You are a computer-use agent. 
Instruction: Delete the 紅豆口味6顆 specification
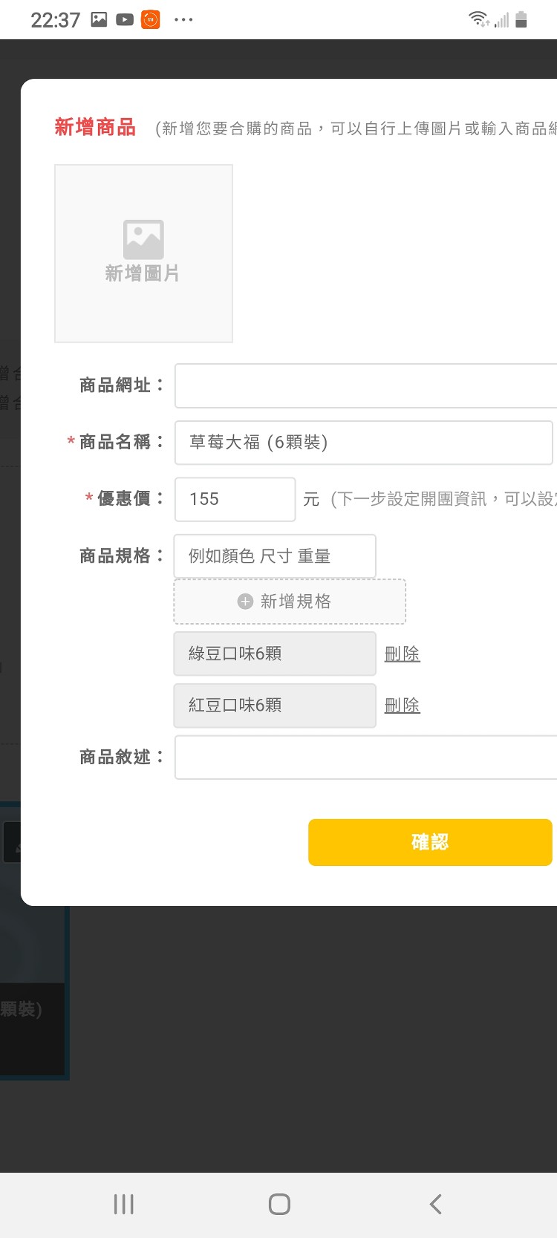pyautogui.click(x=403, y=706)
